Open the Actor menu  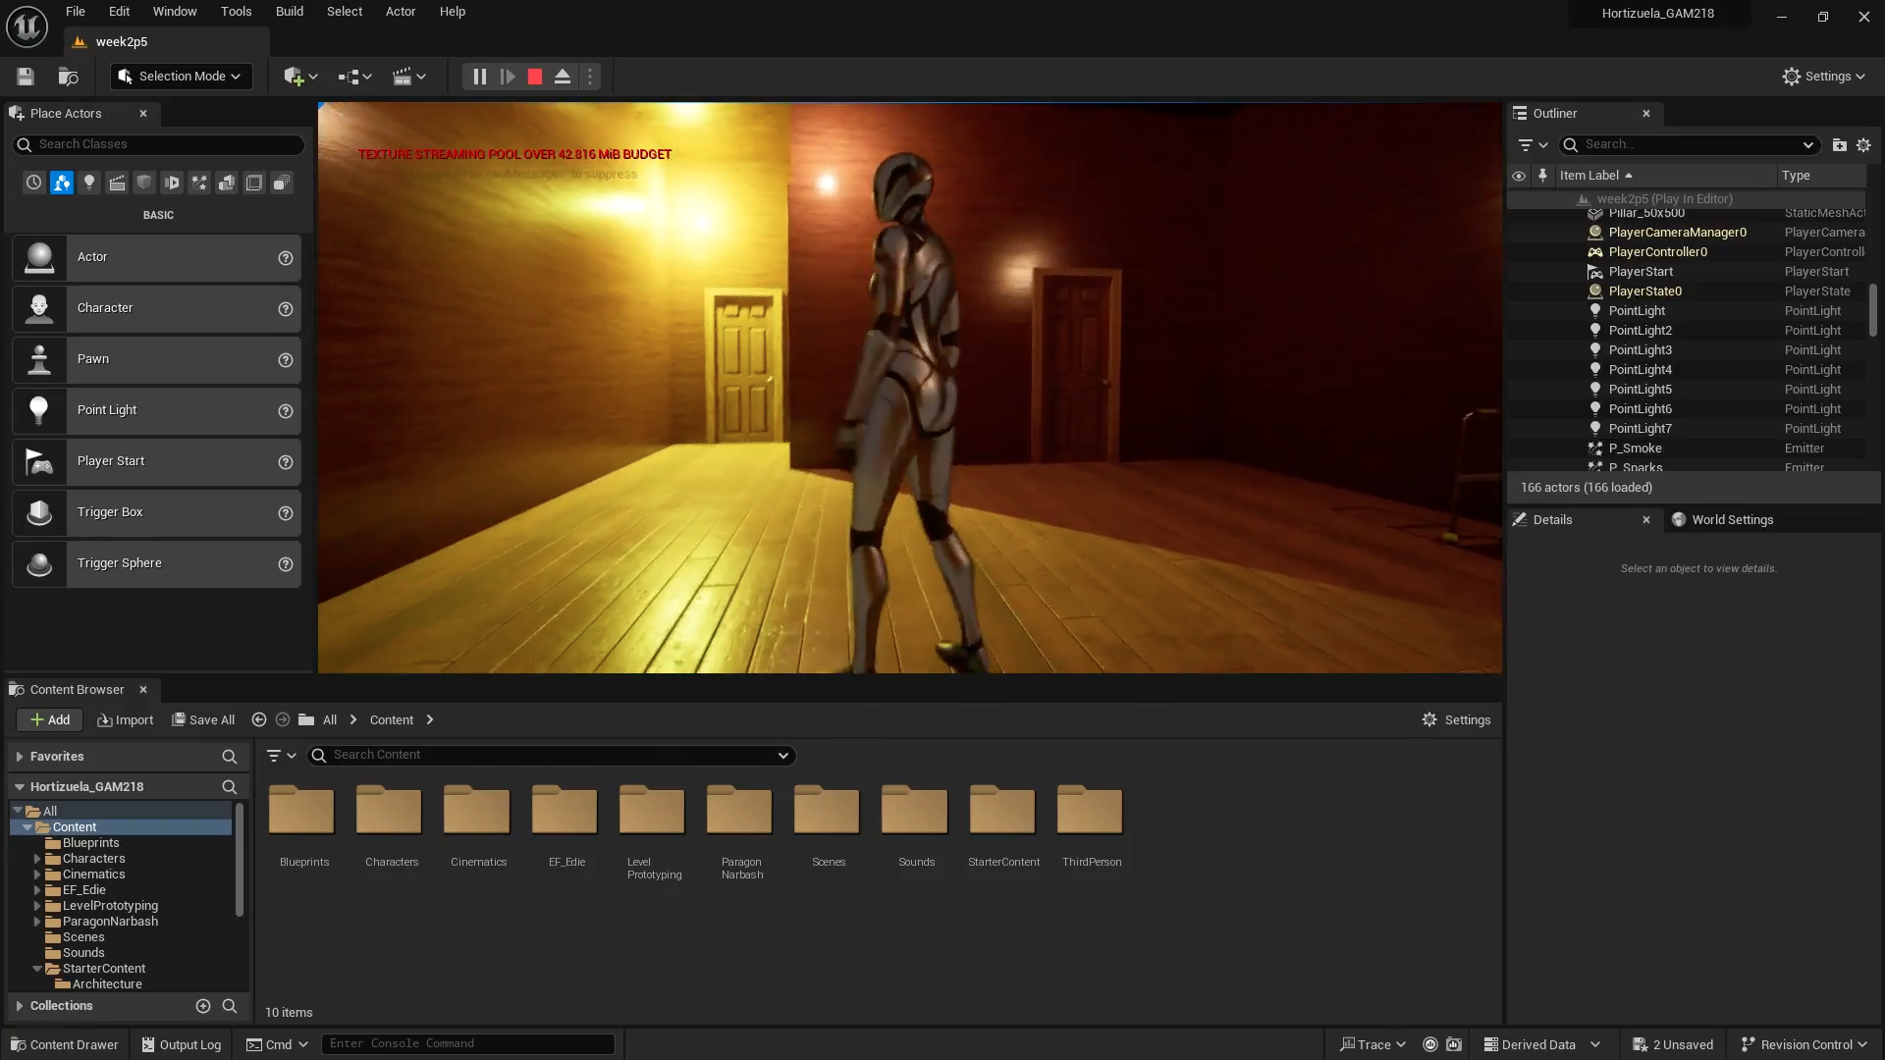pyautogui.click(x=401, y=12)
